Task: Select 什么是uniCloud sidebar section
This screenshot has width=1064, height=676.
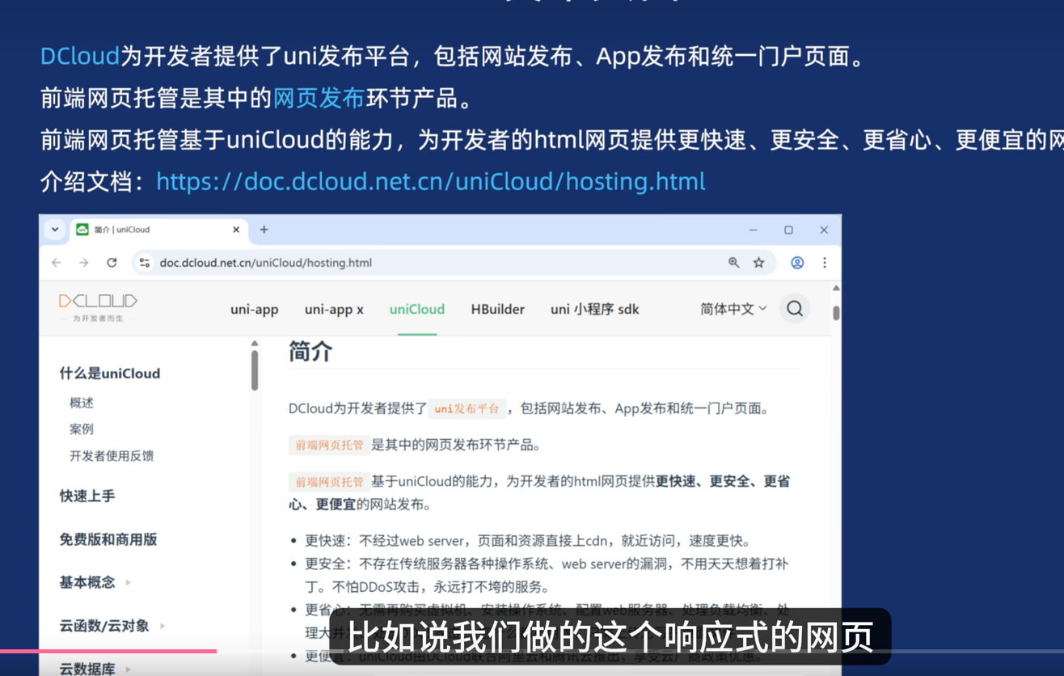Action: click(110, 374)
